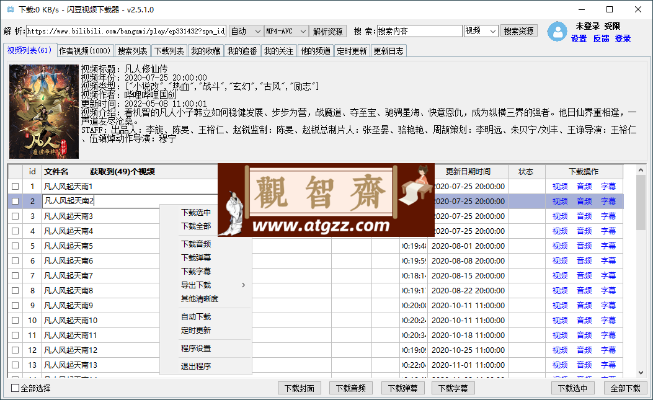Check the checkbox for 凡人风起天南3
Viewport: 653px width, 400px height.
tap(16, 216)
